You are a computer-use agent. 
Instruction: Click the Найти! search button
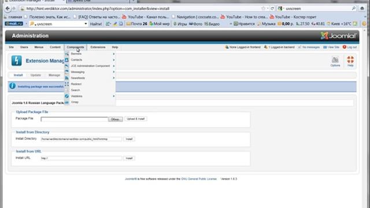96,24
